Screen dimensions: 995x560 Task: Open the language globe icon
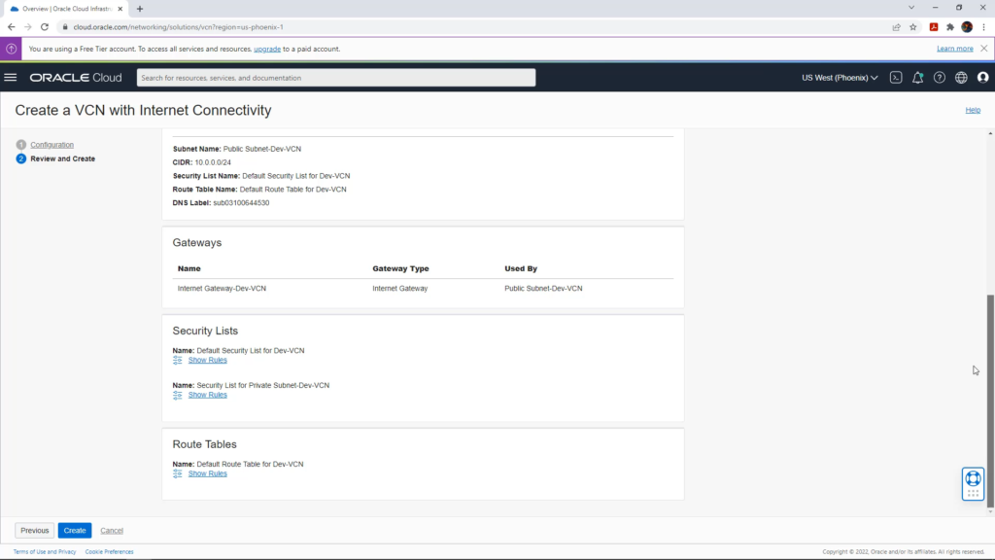961,78
